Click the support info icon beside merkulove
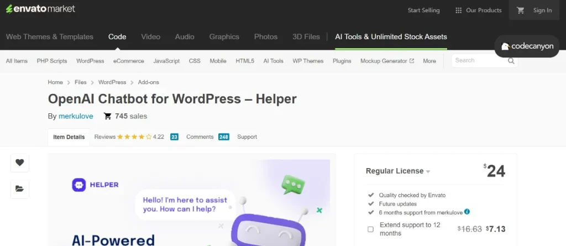566x246 pixels. click(467, 212)
